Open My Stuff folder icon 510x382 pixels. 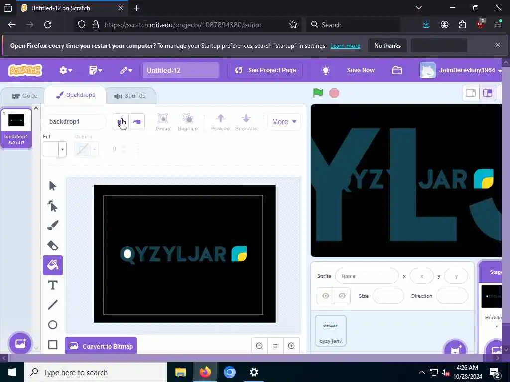397,70
